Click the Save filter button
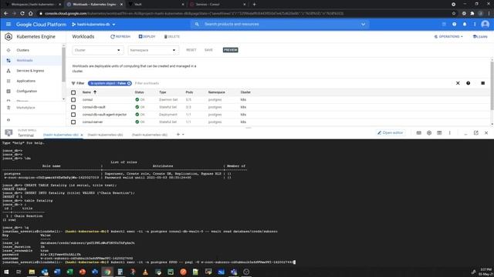The height and width of the screenshot is (277, 494). [208, 50]
